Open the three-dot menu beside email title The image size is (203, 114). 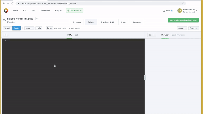click(x=37, y=19)
